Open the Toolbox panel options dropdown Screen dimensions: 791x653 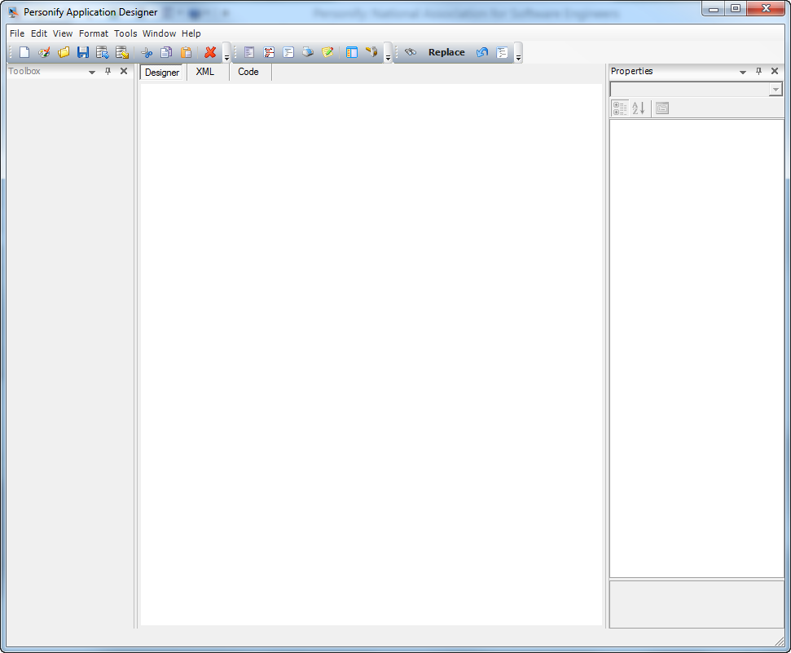(91, 71)
